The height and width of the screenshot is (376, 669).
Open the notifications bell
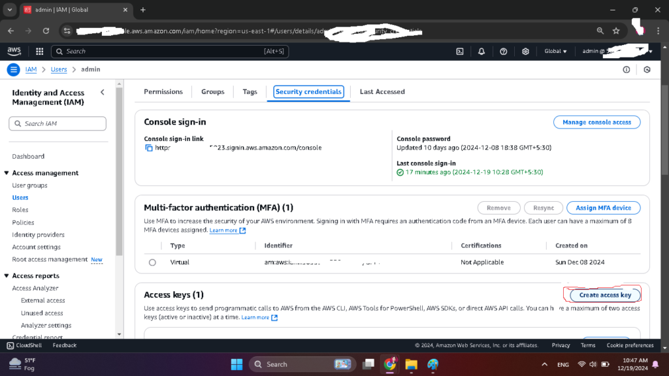(x=481, y=51)
